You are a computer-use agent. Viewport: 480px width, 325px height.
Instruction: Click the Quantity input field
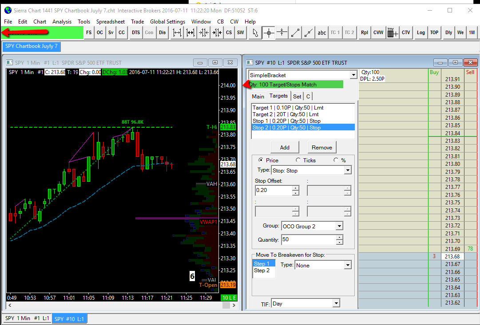pos(309,239)
